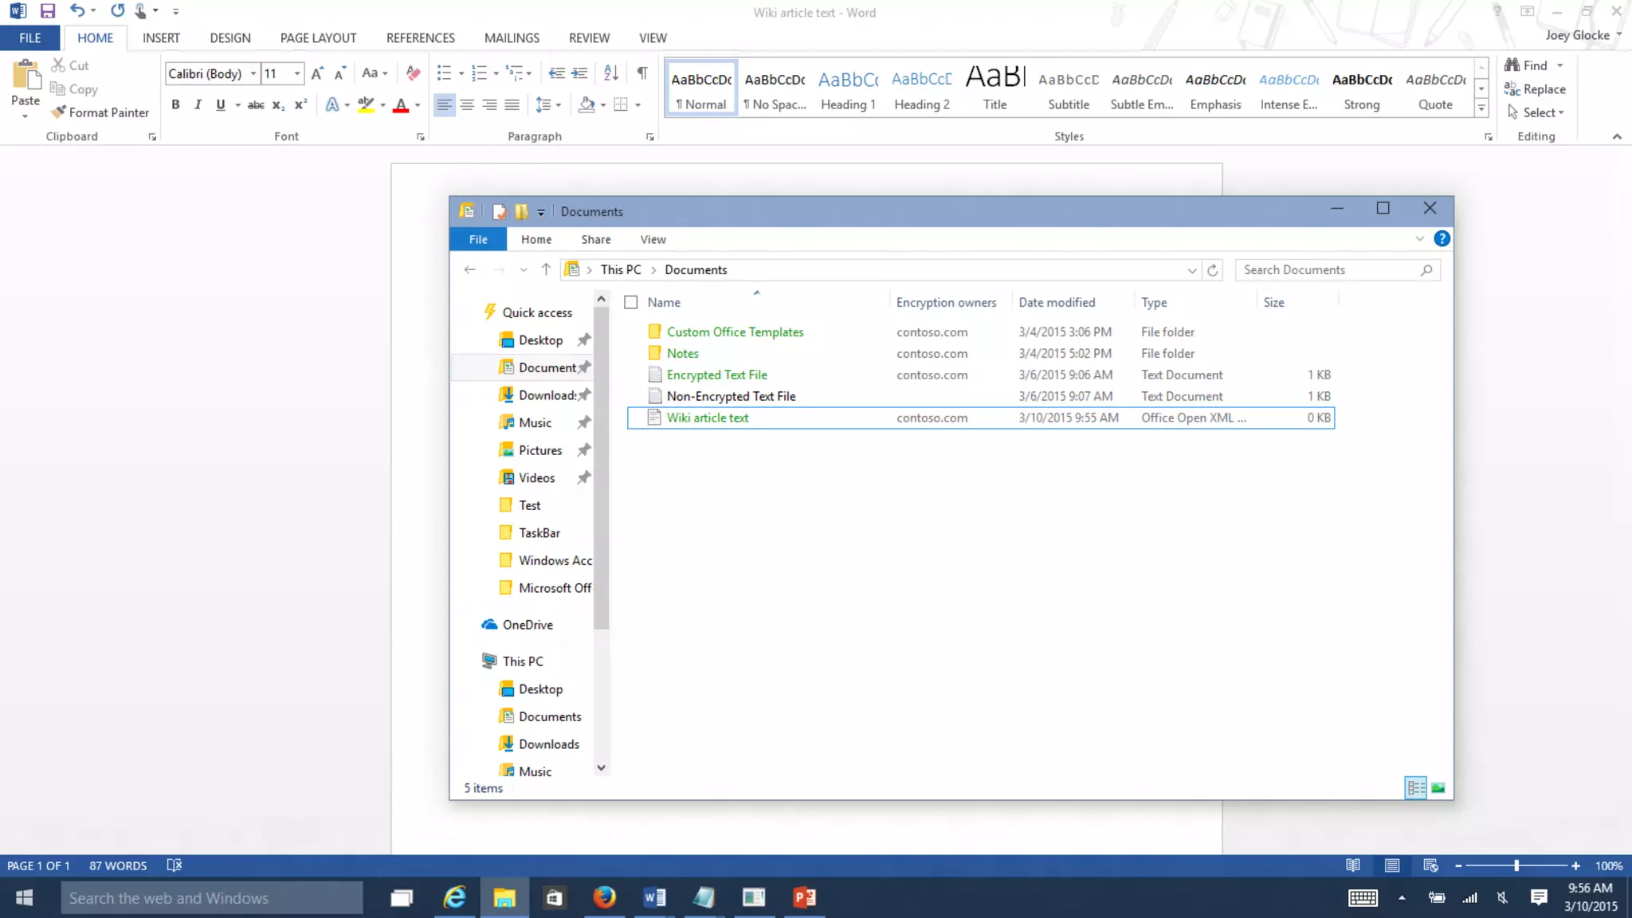1632x918 pixels.
Task: Click the Show/Hide paragraph marks icon
Action: [x=641, y=73]
